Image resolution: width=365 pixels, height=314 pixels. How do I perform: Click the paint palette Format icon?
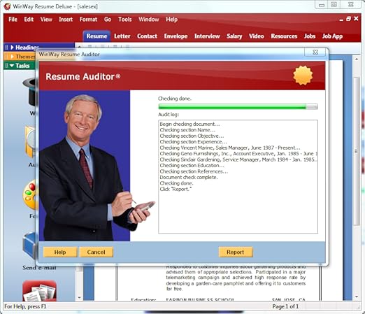coord(30,194)
